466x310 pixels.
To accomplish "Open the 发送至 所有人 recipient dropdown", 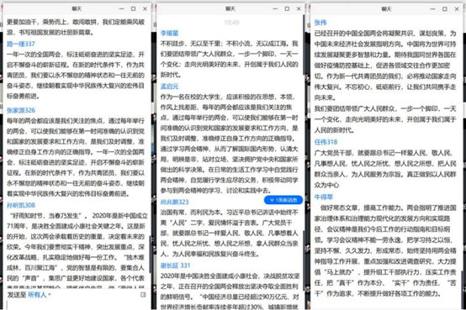I will [39, 295].
